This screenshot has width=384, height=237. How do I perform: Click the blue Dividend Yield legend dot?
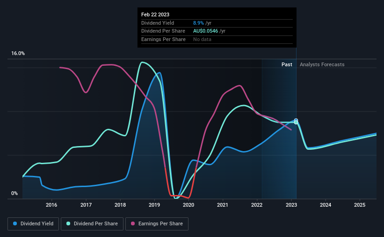(x=15, y=223)
